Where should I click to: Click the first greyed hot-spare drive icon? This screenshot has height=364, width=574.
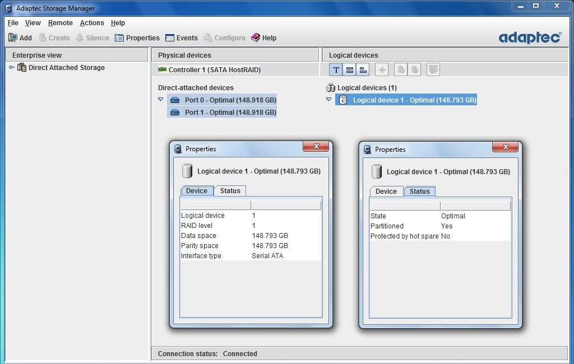(x=401, y=69)
